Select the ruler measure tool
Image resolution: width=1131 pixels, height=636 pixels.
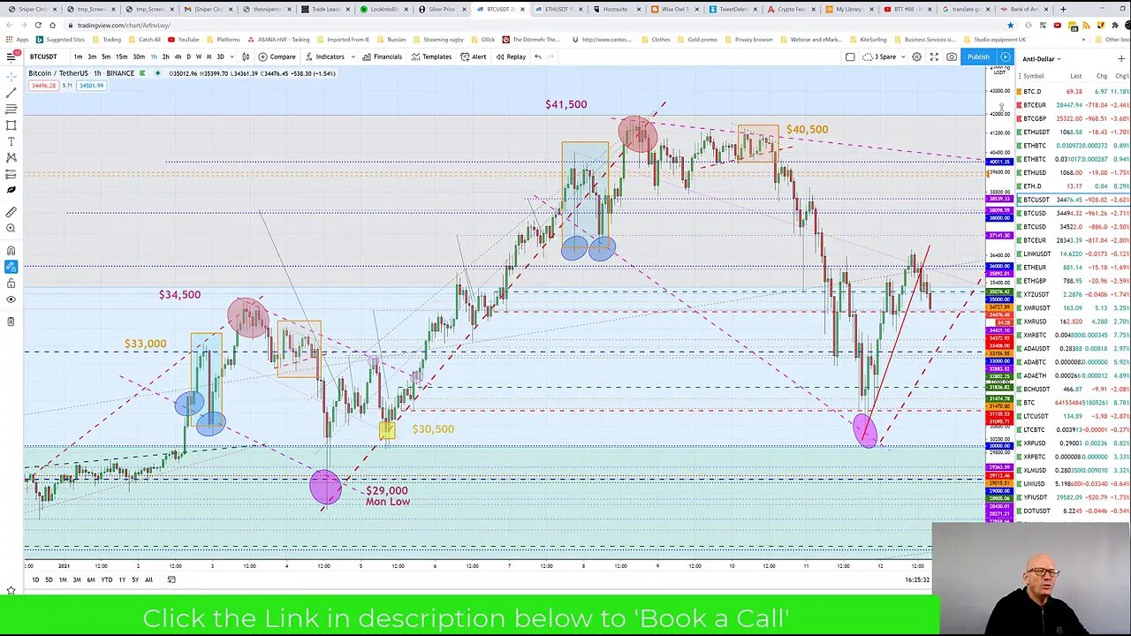tap(11, 212)
